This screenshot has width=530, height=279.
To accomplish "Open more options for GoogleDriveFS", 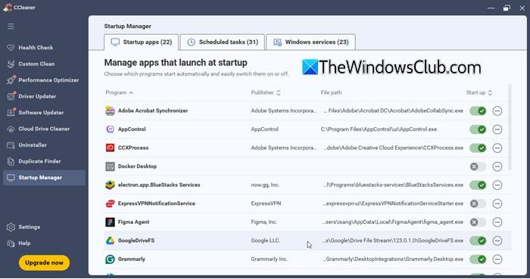I will (x=497, y=240).
